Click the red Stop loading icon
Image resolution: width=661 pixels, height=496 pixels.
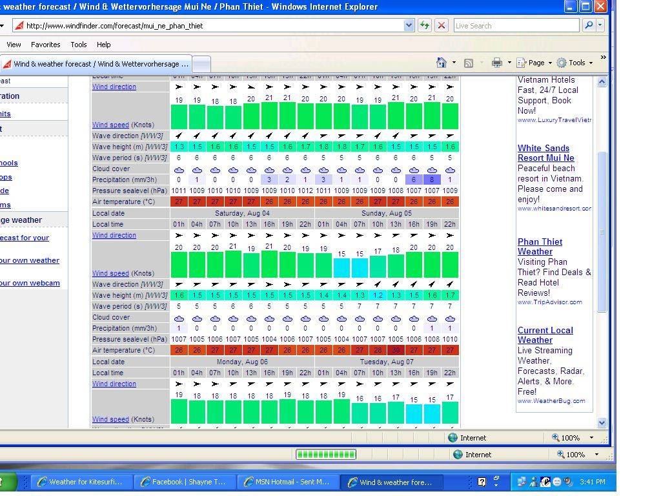click(x=442, y=25)
